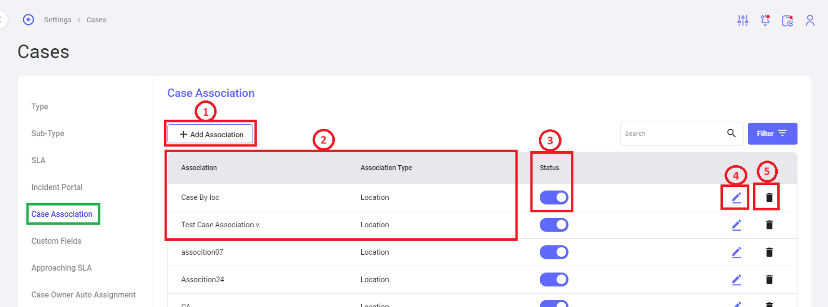This screenshot has height=307, width=828.
Task: Click Location cell in assocition07 row
Action: coord(375,252)
